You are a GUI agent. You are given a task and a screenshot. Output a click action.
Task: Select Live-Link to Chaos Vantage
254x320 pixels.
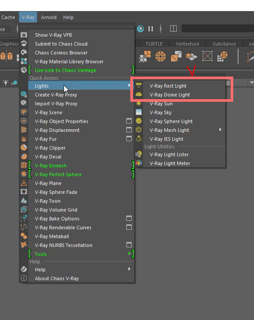pyautogui.click(x=81, y=70)
